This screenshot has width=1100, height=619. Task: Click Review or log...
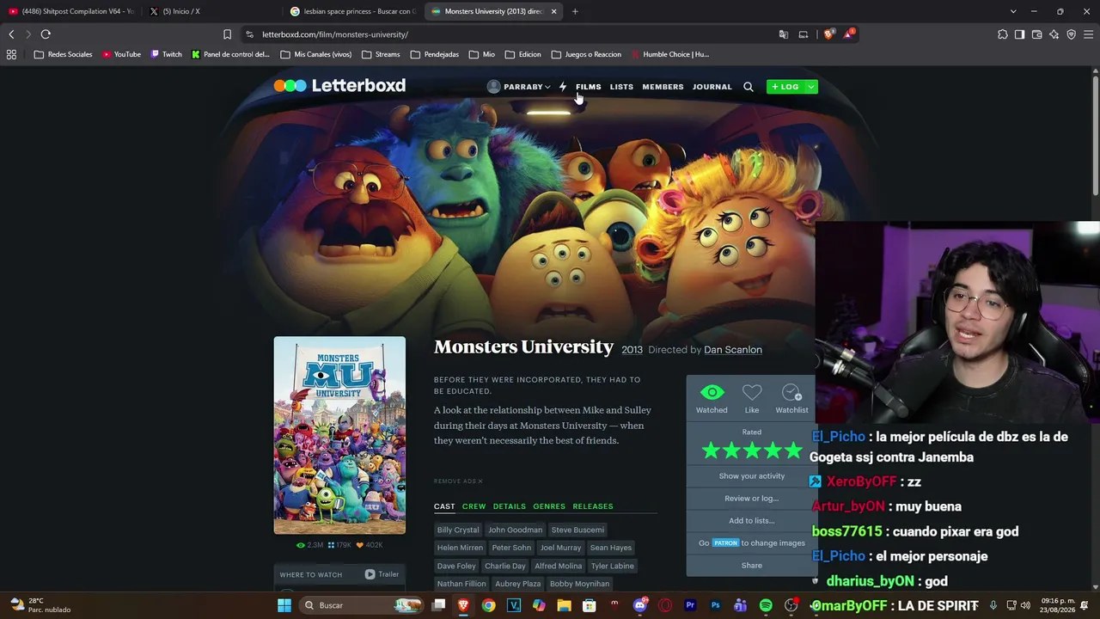[752, 499]
